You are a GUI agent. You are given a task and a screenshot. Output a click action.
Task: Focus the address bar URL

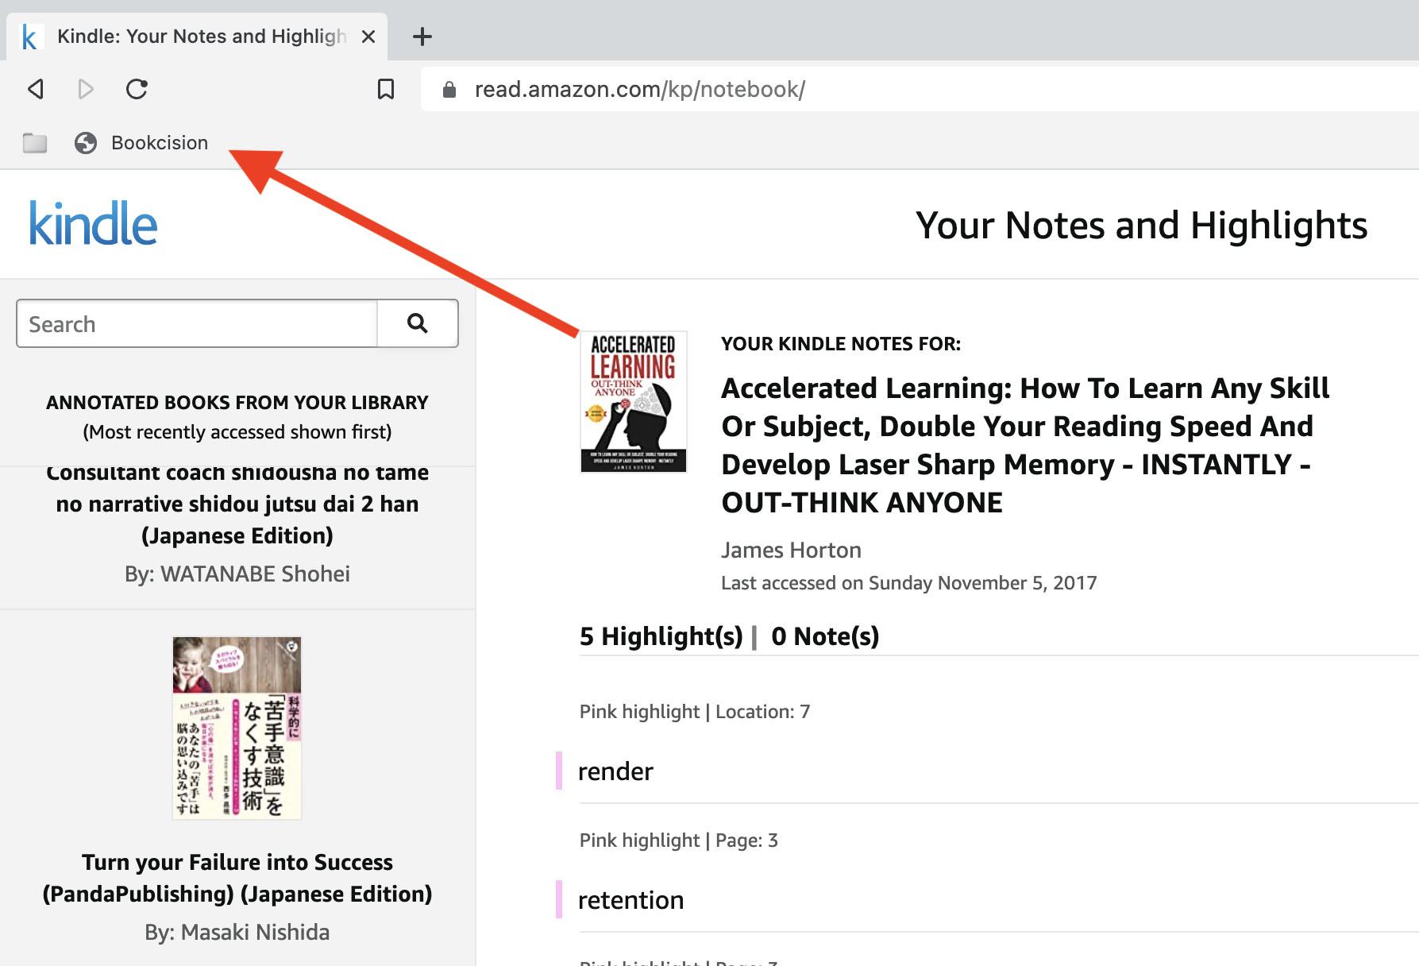point(640,90)
